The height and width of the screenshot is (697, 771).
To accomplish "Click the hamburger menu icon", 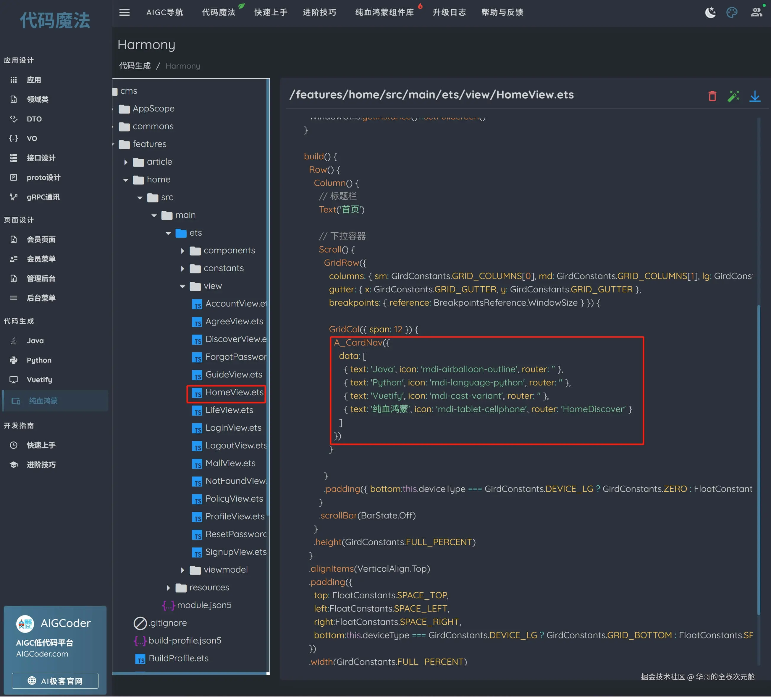I will pos(124,13).
